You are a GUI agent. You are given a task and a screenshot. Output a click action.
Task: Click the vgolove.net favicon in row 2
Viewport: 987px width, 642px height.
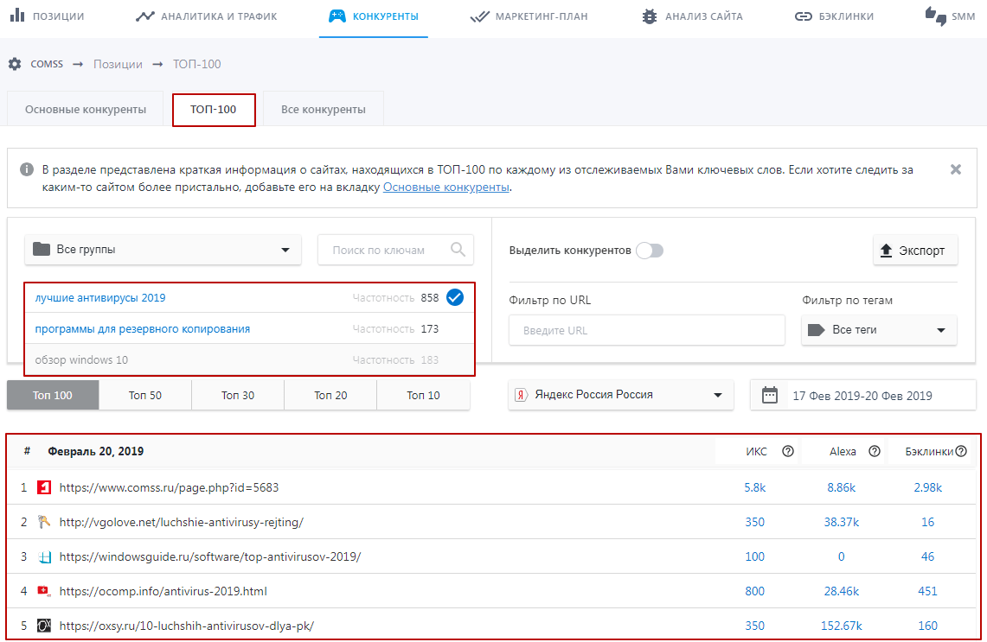[44, 522]
